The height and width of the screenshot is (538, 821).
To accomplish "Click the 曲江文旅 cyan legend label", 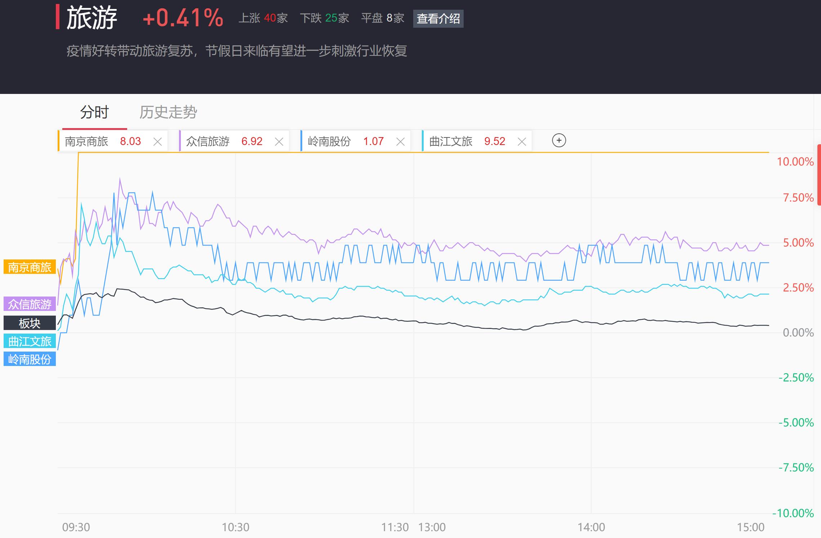I will tap(30, 341).
